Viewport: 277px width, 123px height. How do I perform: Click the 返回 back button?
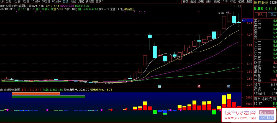tap(249, 2)
